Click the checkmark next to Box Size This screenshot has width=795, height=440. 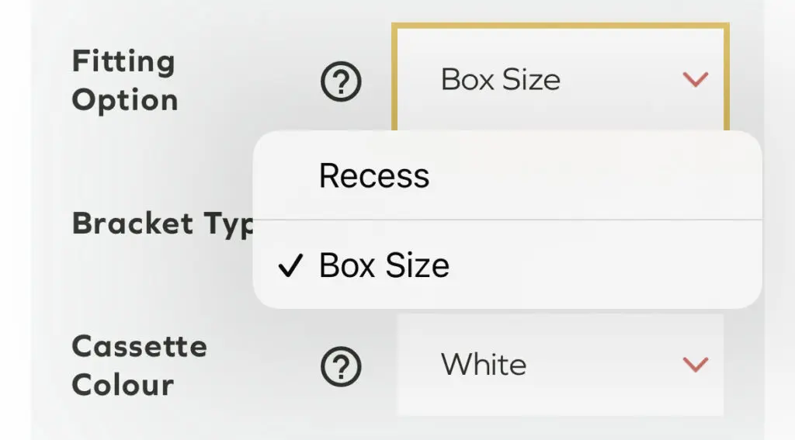289,267
